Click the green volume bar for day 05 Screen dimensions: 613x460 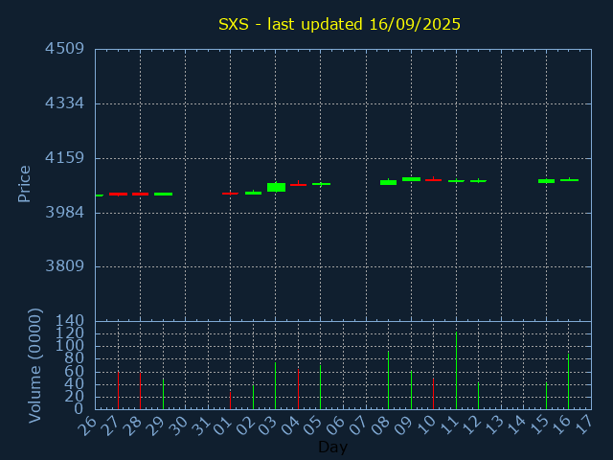tap(321, 387)
